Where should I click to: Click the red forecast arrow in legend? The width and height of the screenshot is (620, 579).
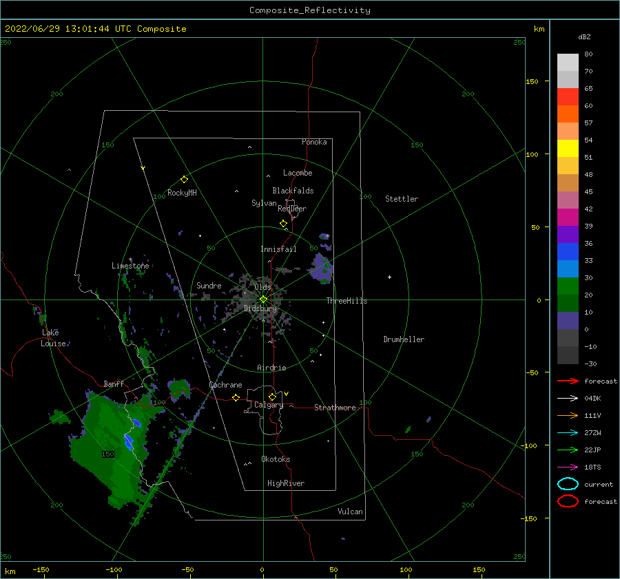coord(568,381)
